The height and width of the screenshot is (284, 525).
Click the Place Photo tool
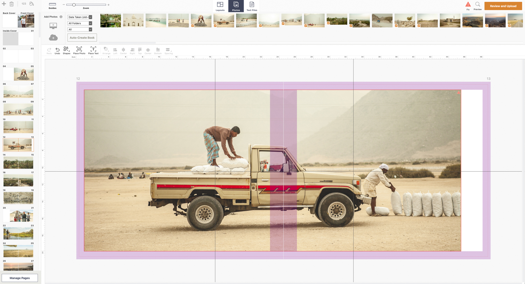tap(79, 49)
